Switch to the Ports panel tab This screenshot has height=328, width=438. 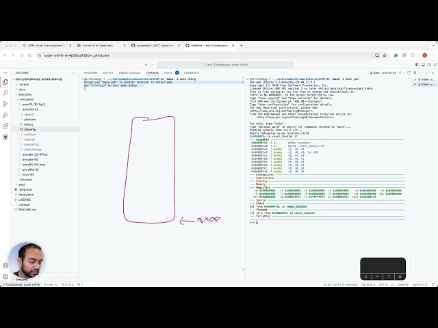168,73
